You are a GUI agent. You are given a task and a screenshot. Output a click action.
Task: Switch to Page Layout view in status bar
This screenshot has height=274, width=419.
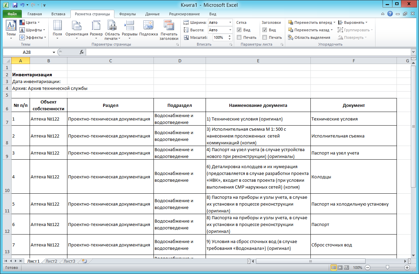pos(340,268)
